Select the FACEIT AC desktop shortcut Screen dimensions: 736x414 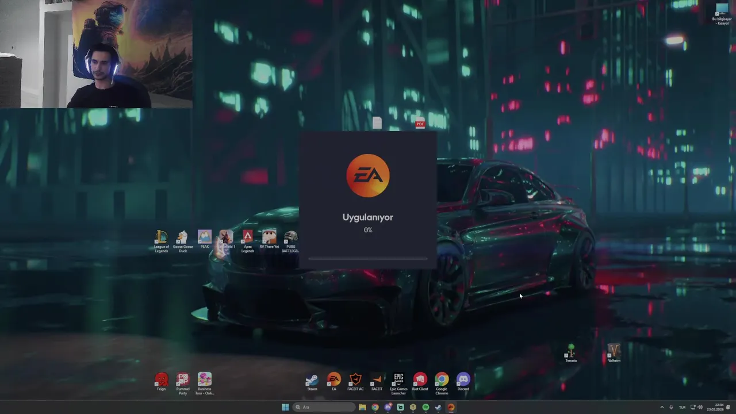pos(355,382)
